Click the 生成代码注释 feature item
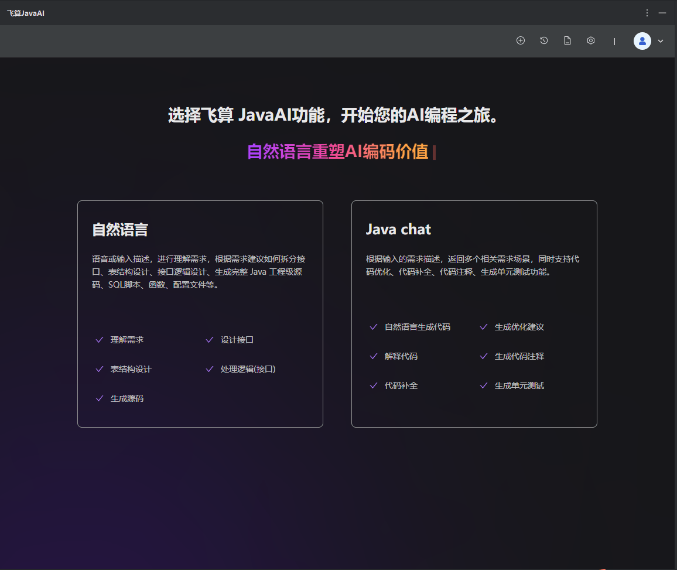Screen dimensions: 677x570 519,356
